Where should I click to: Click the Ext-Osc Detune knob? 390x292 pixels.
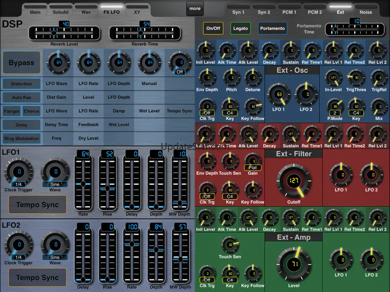tap(252, 78)
